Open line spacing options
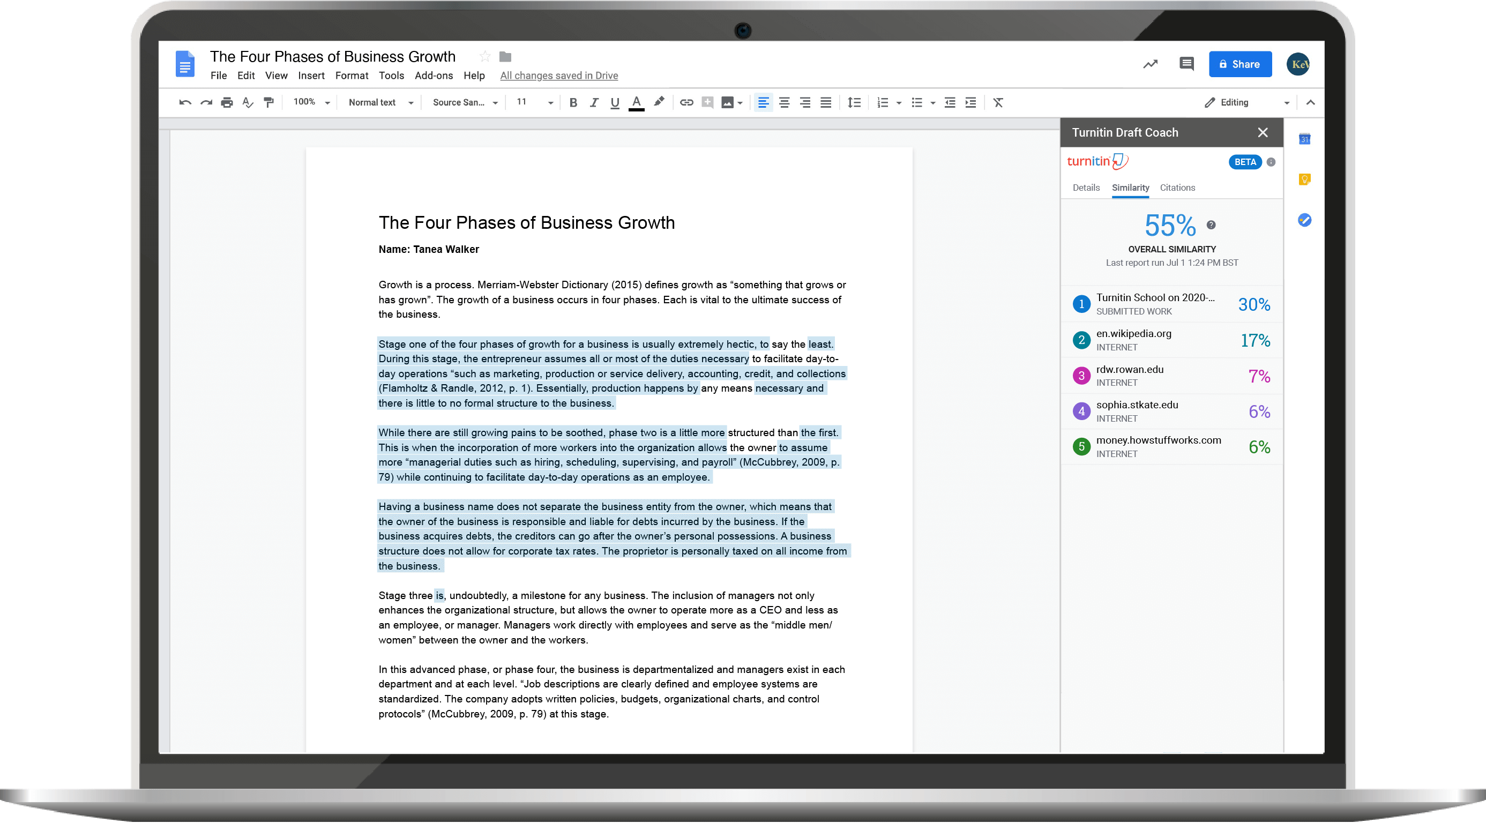The image size is (1486, 823). (854, 103)
